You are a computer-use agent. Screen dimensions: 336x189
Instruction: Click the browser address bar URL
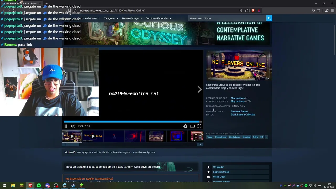coord(112,10)
